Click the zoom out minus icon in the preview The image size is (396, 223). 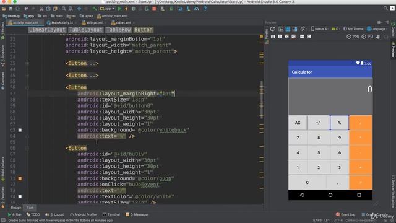[x=349, y=37]
